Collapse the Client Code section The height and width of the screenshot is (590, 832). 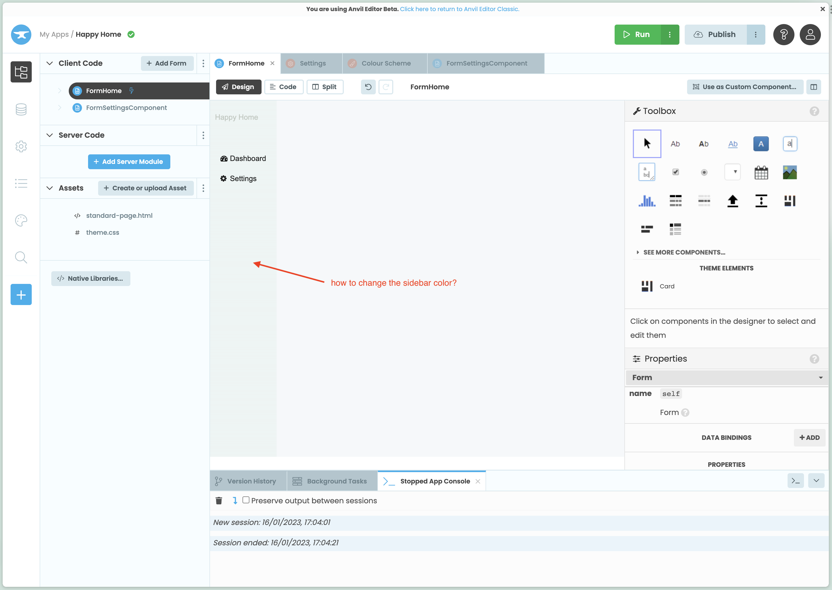coord(50,63)
